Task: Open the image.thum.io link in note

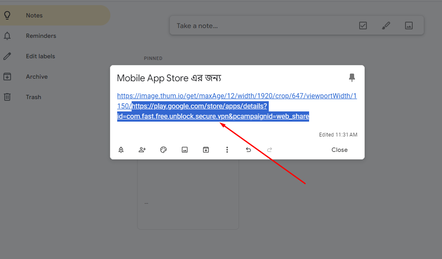Action: click(237, 96)
